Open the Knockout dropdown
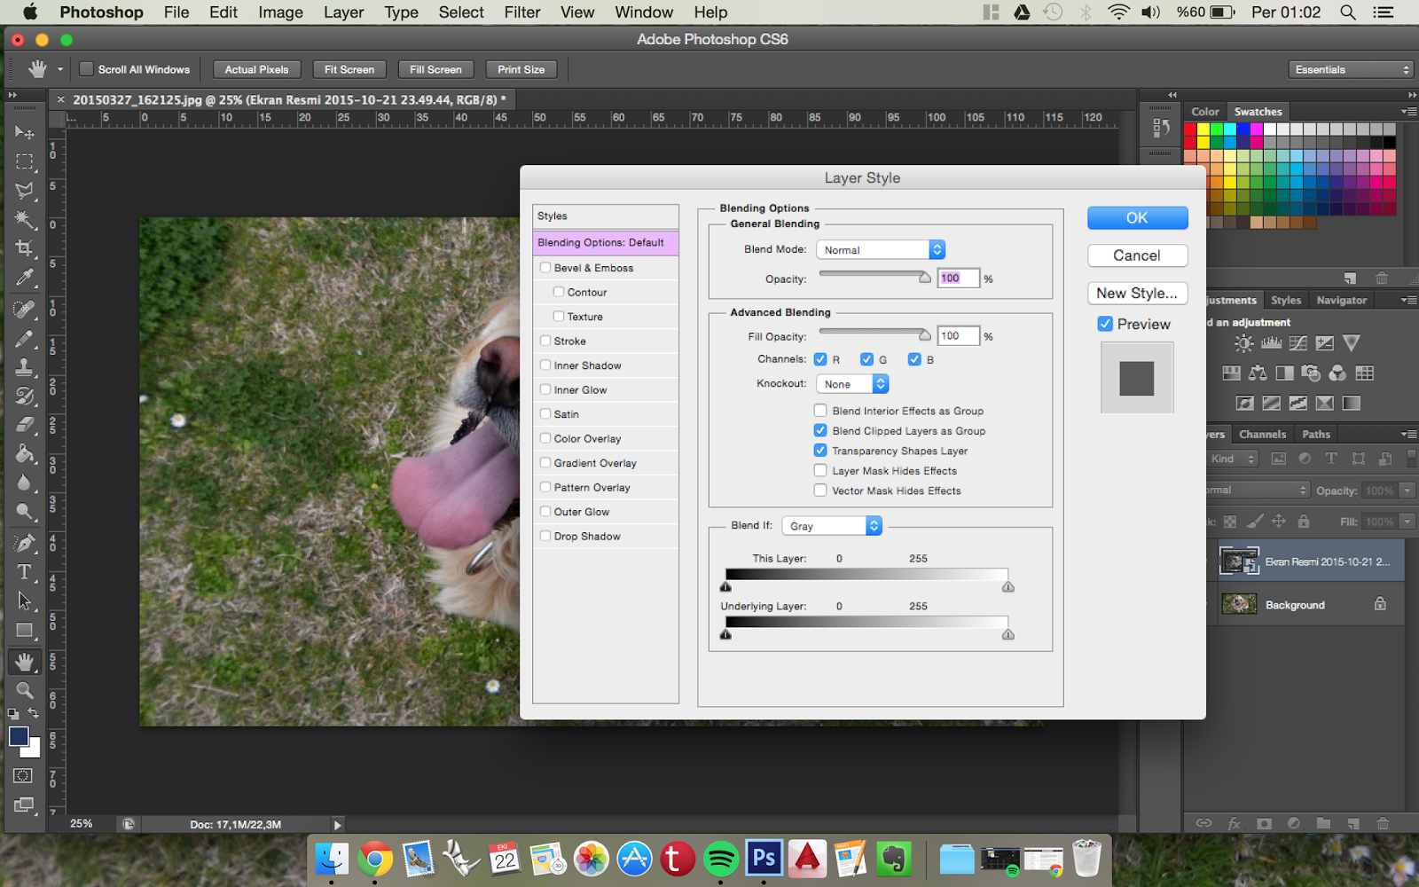The image size is (1419, 887). click(852, 384)
